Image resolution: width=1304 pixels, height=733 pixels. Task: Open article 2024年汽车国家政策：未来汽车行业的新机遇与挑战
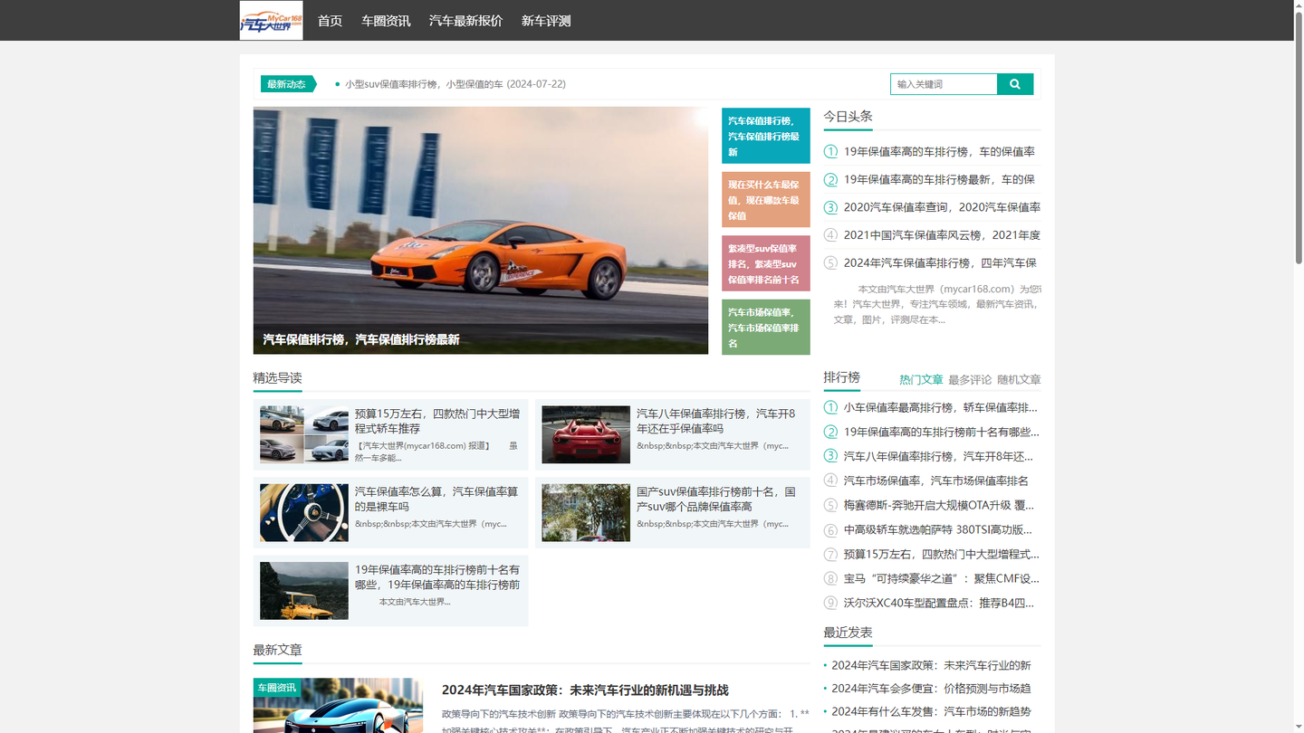click(585, 690)
